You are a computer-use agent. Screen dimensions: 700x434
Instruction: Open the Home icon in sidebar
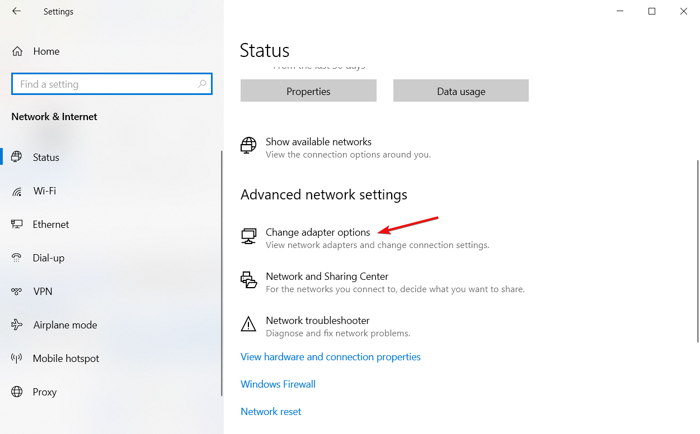[x=17, y=51]
